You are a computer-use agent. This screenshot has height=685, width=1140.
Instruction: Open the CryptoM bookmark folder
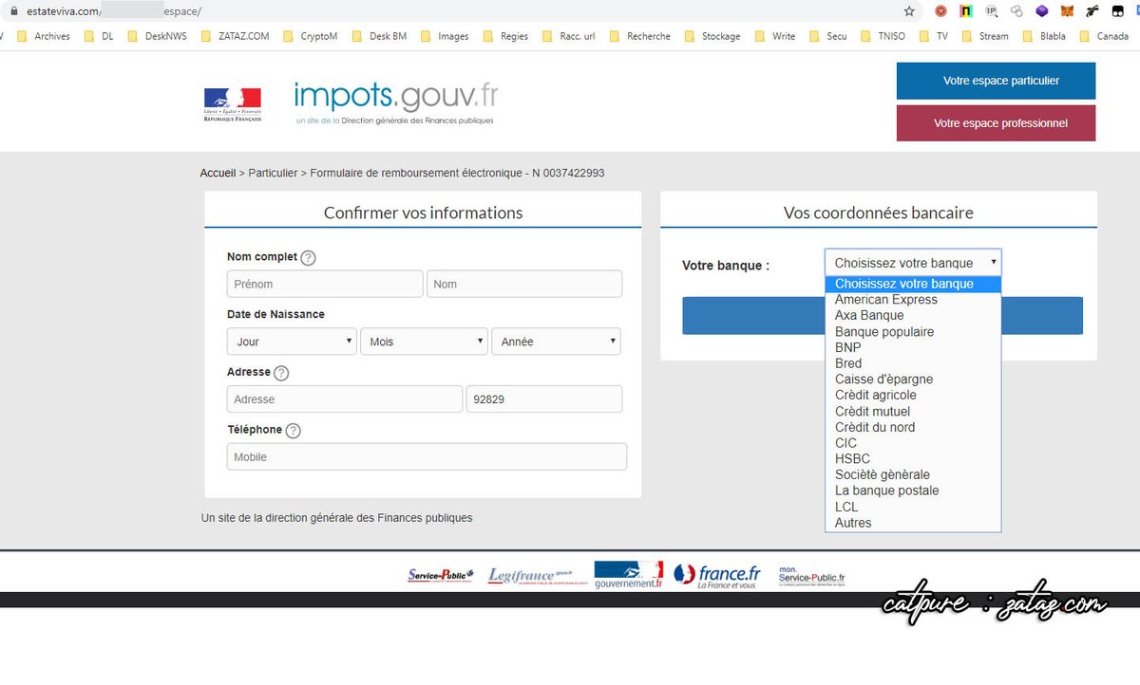310,36
